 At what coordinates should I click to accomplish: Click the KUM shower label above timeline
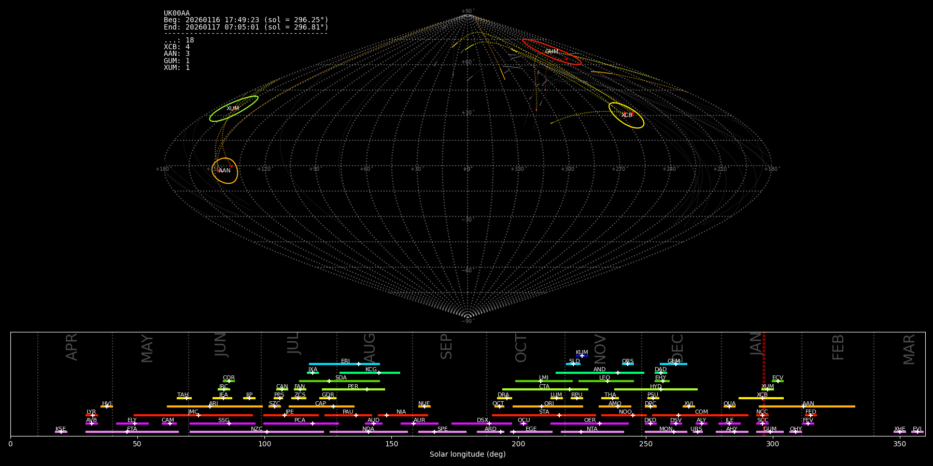[582, 353]
